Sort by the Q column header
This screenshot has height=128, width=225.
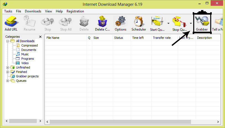coord(89,38)
